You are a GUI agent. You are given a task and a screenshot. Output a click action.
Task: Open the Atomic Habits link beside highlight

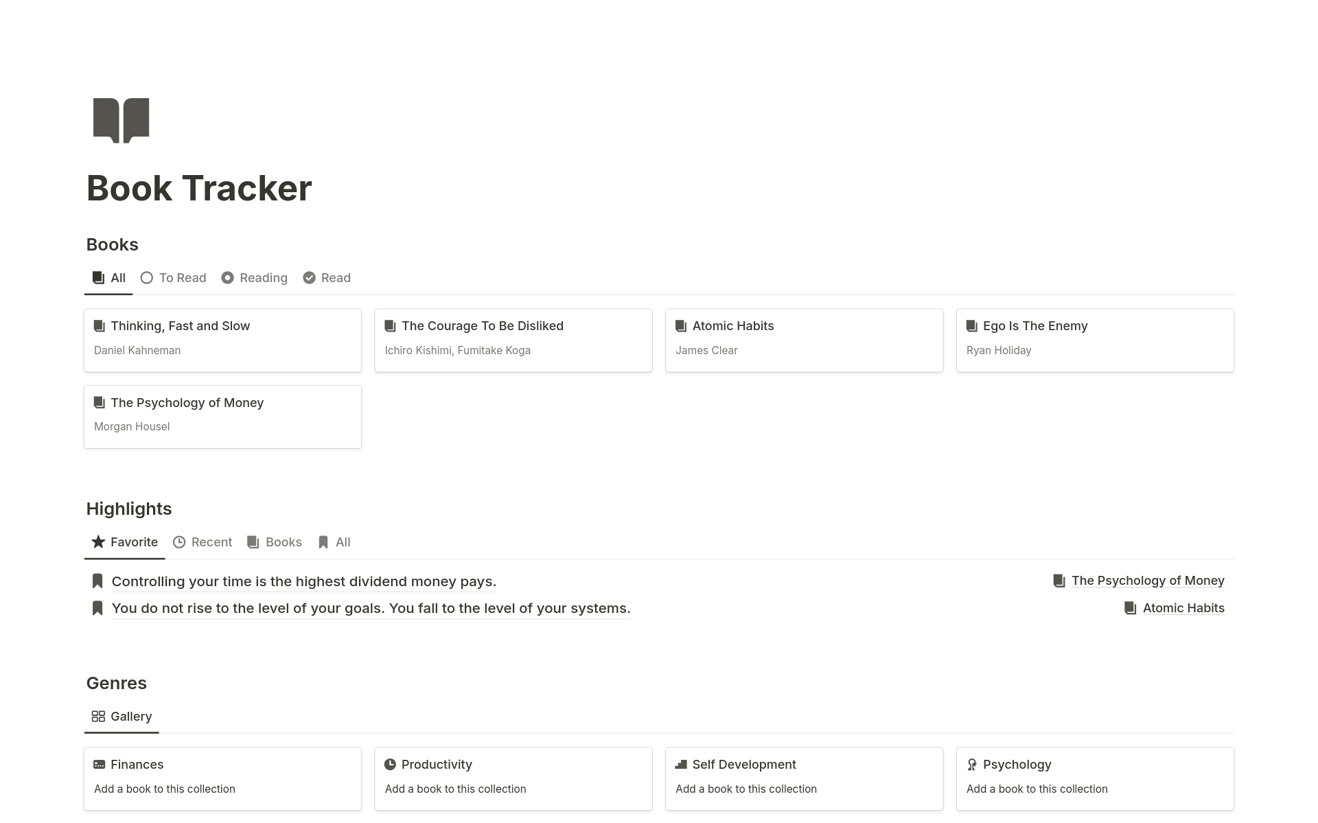pos(1183,608)
